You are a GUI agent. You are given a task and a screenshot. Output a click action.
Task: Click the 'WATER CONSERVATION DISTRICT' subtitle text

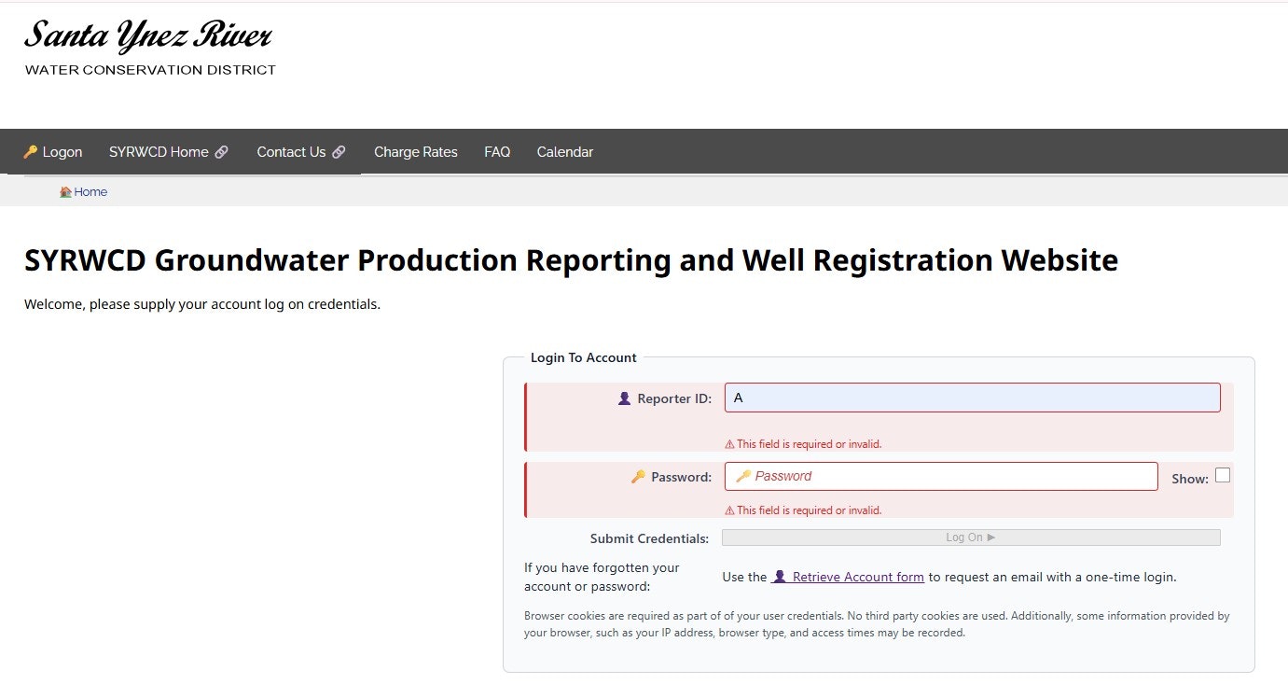click(150, 70)
